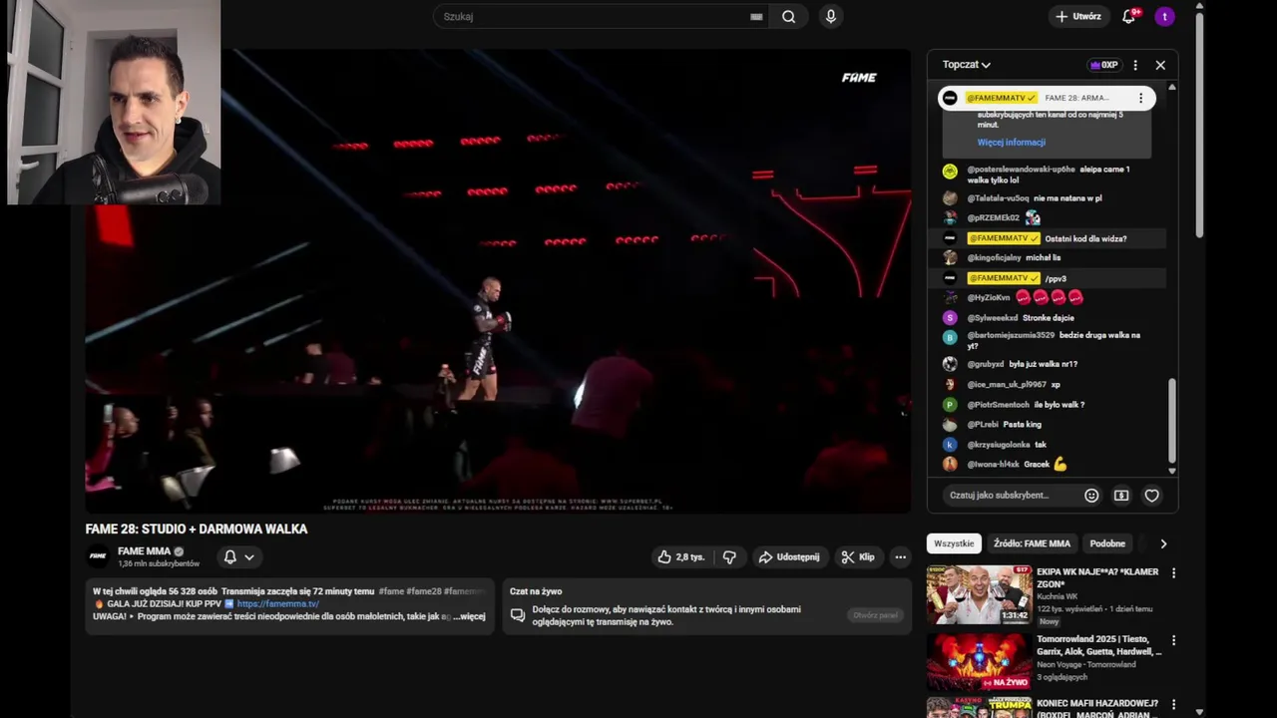
Task: Show more filter chips with arrow
Action: click(x=1163, y=543)
